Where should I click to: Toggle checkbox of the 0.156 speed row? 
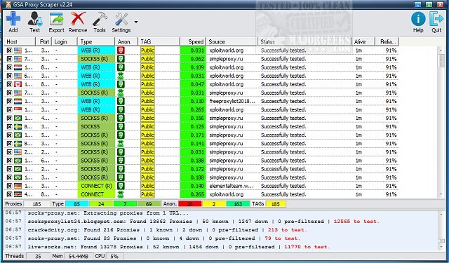[x=9, y=119]
